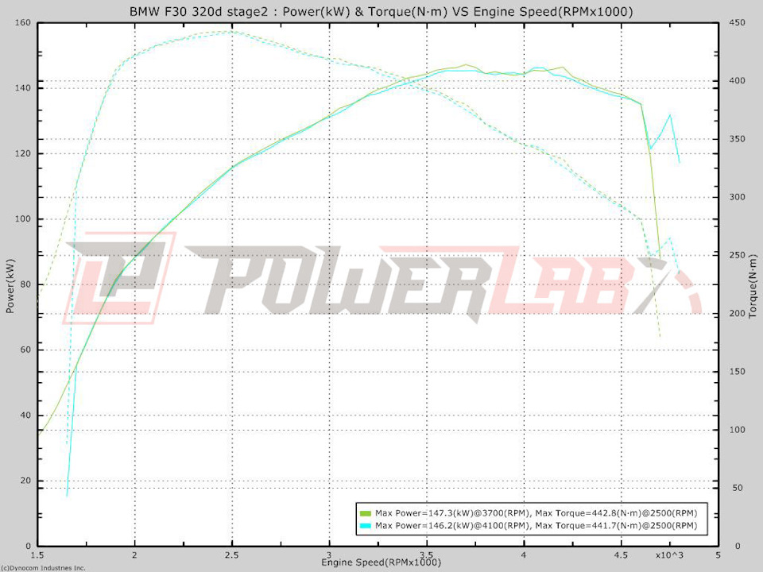Click legend entry 'Max Power=146.2(kW)@4100(RPM)'
763x572 pixels.
[452, 526]
